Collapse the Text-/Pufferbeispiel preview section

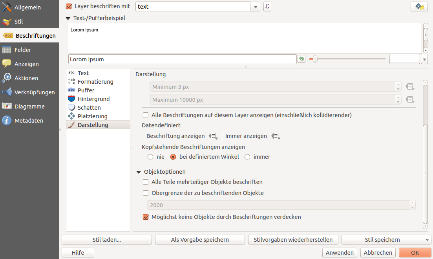(68, 18)
